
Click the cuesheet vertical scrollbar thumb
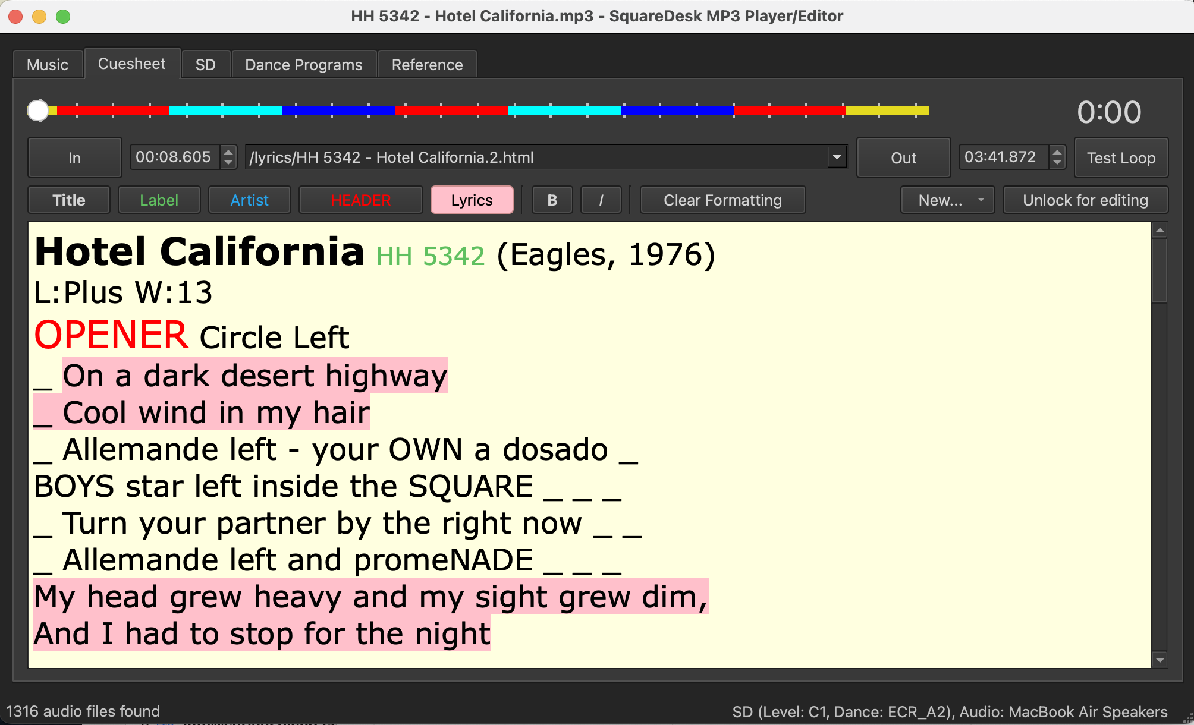click(1160, 270)
